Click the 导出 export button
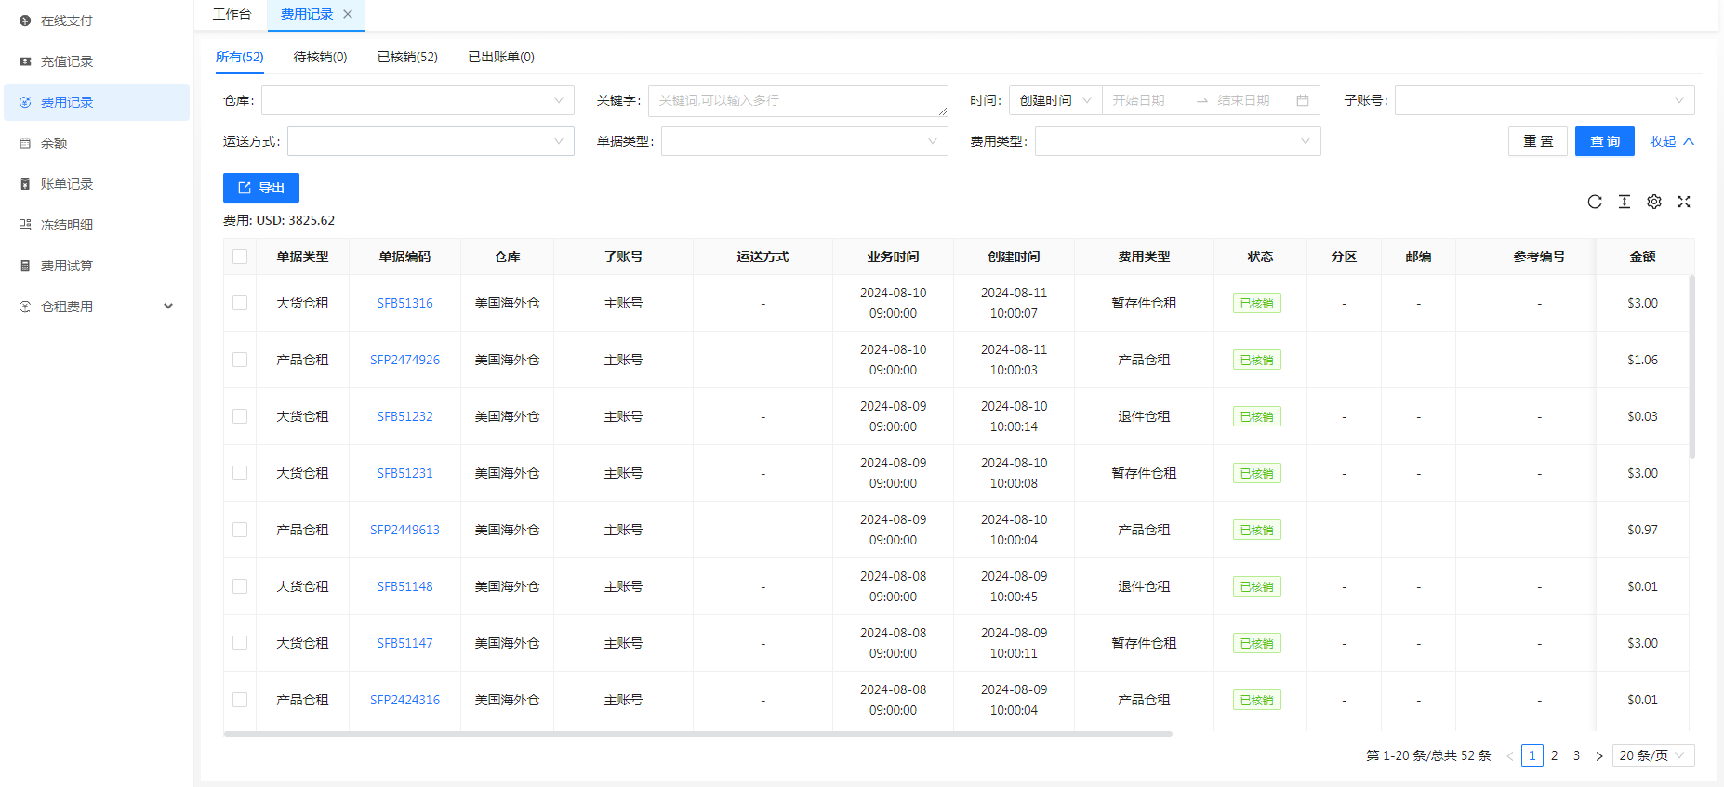This screenshot has width=1724, height=787. pos(261,188)
